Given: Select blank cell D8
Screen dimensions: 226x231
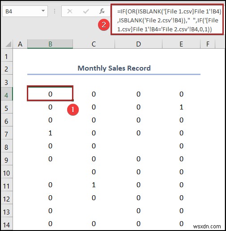Looking at the screenshot, I should pyautogui.click(x=138, y=146).
